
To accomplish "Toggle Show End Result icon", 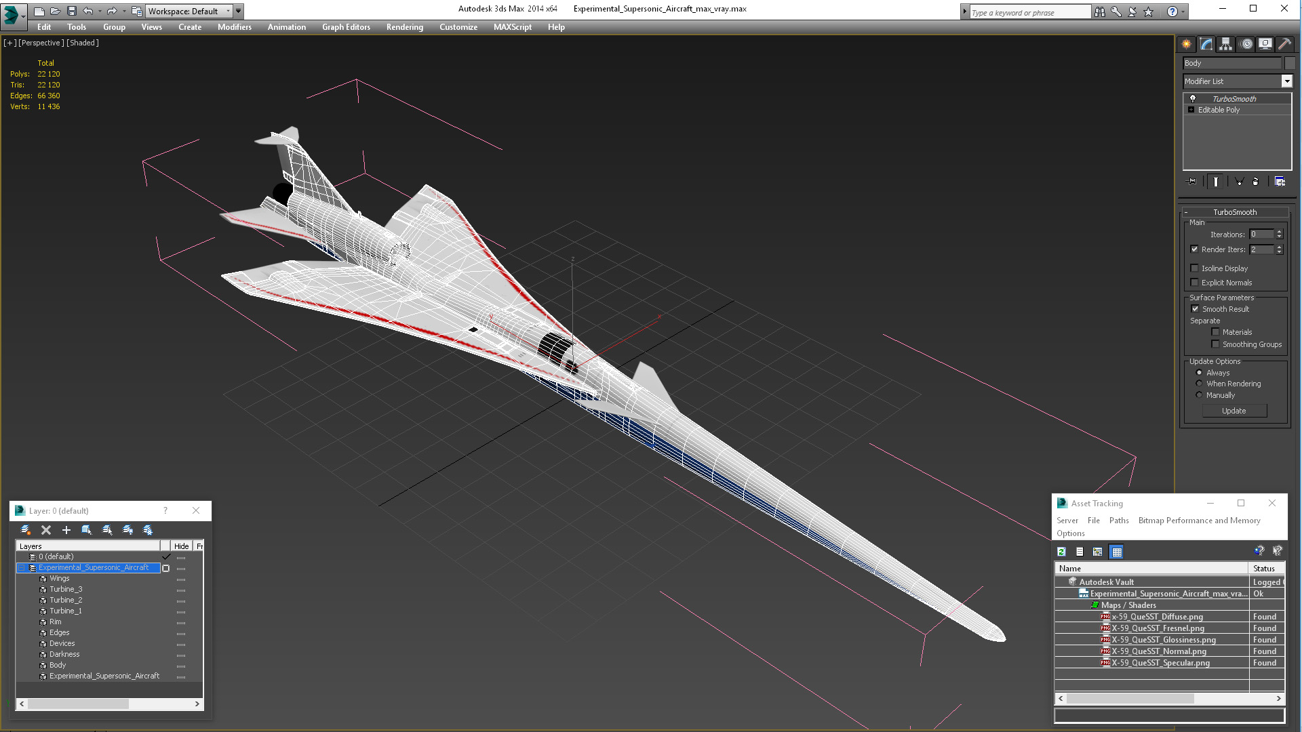I will (1216, 182).
